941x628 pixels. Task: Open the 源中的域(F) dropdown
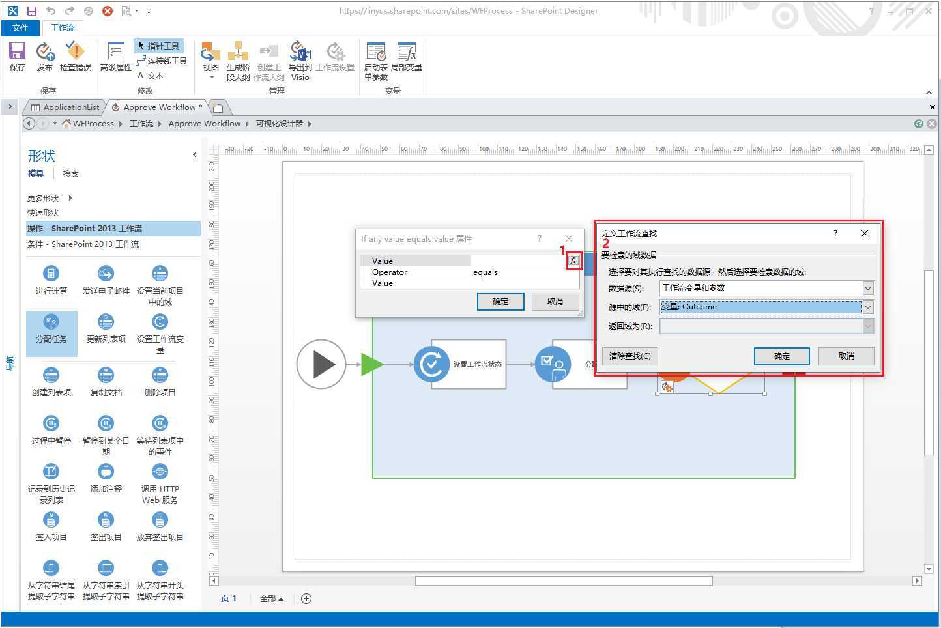point(867,307)
